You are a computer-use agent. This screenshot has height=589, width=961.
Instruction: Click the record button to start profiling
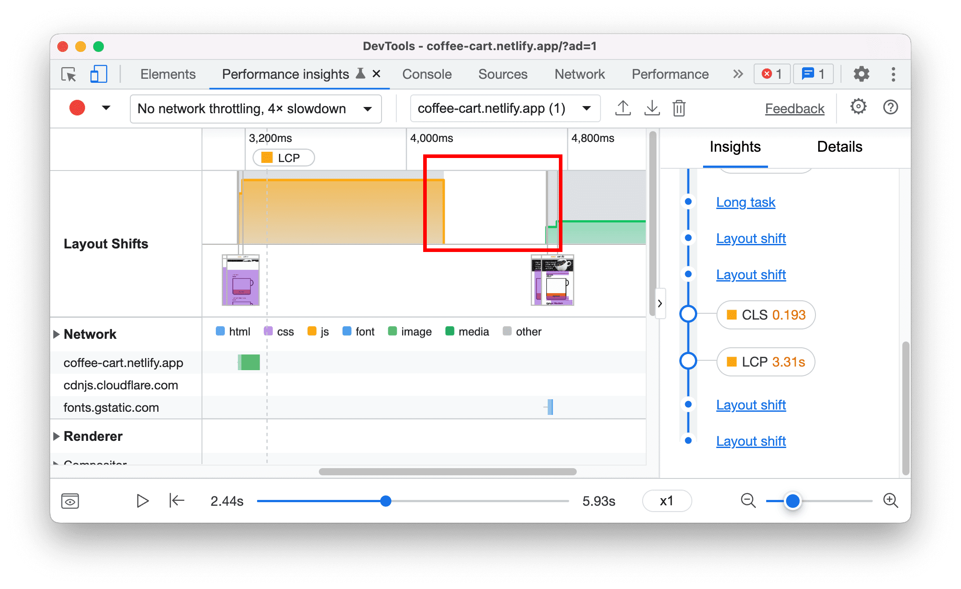pos(77,108)
